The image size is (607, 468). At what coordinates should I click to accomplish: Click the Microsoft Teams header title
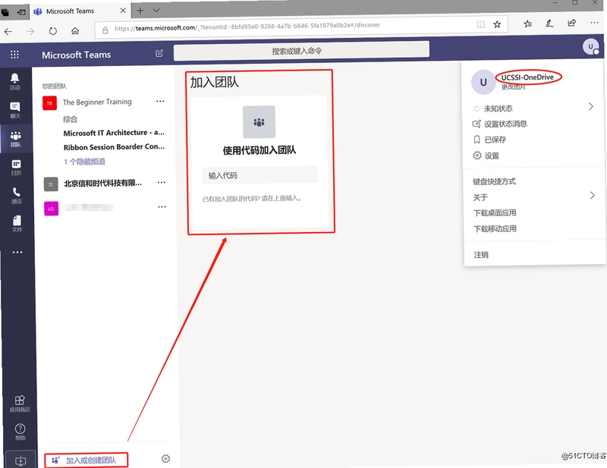(x=77, y=55)
